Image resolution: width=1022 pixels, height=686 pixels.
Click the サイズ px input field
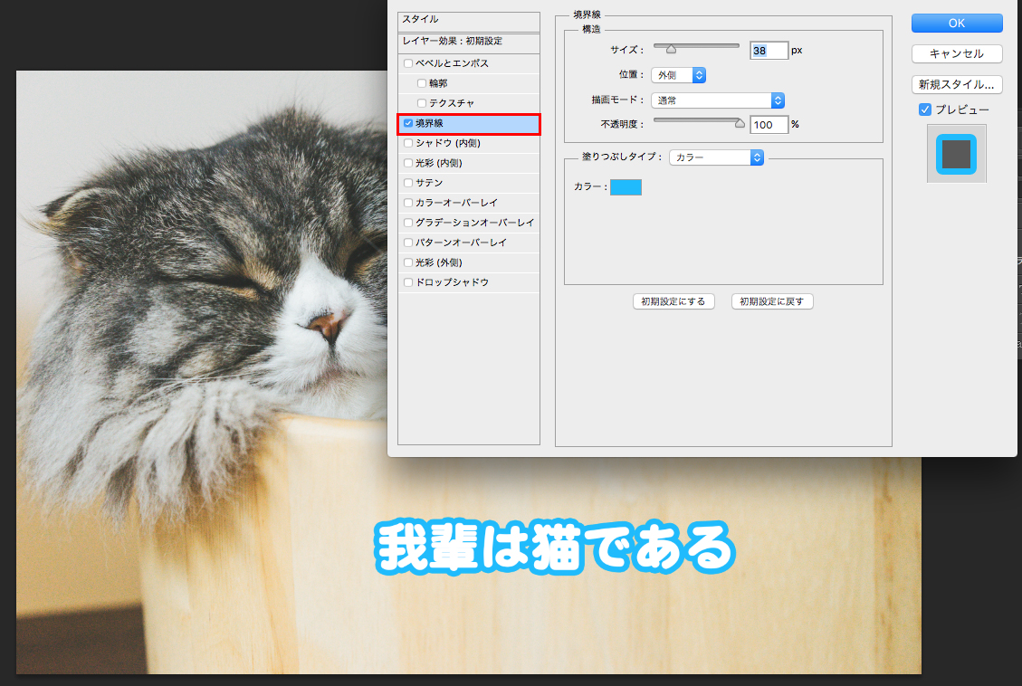[769, 51]
